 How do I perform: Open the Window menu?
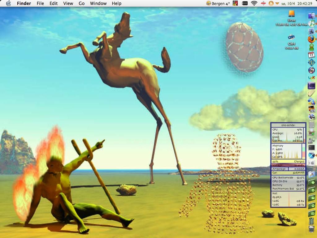[98, 3]
